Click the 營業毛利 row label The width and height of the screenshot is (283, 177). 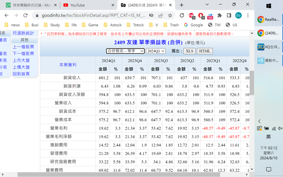(59, 128)
